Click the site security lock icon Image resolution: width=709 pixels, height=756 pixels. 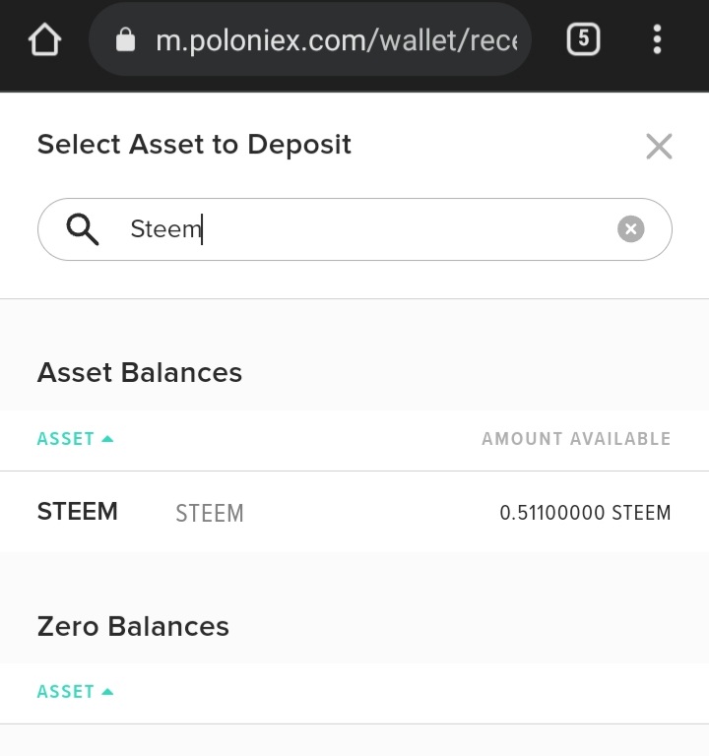click(x=125, y=40)
